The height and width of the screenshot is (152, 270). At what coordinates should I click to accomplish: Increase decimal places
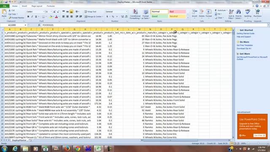pos(122,16)
